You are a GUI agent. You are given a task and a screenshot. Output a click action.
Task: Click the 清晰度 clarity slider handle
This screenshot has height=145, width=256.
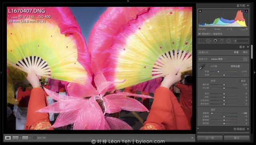tap(212, 113)
